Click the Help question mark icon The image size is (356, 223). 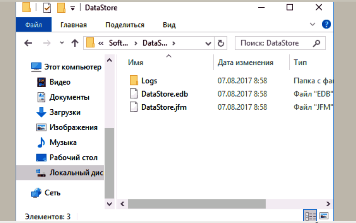[326, 25]
